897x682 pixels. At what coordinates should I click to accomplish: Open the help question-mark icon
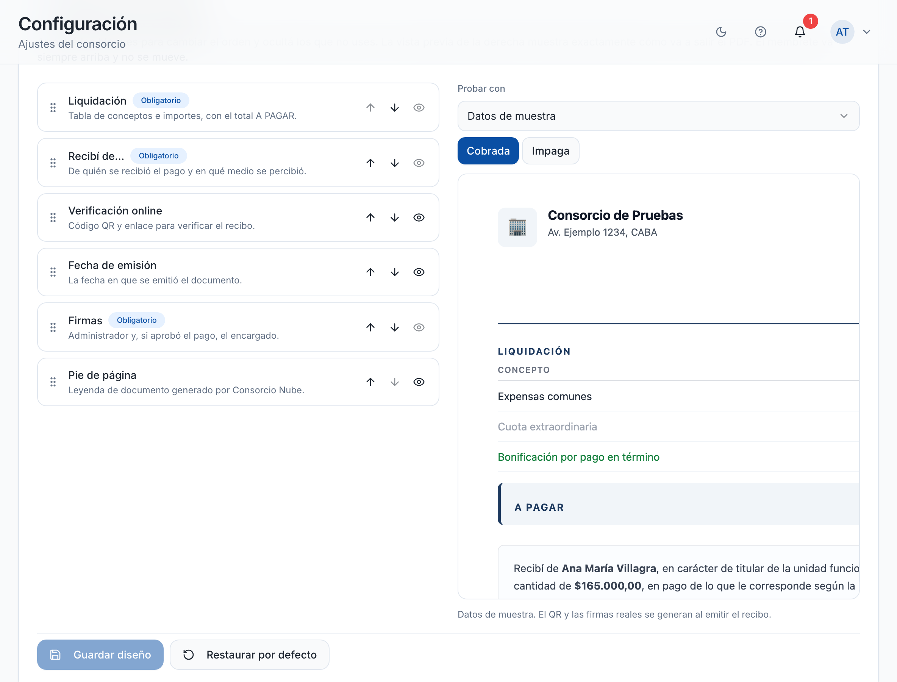click(x=760, y=32)
